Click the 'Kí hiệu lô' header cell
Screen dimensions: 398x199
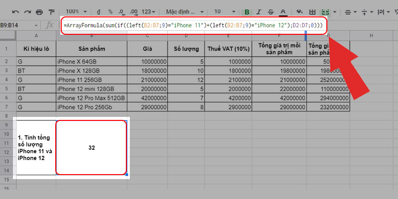[36, 49]
